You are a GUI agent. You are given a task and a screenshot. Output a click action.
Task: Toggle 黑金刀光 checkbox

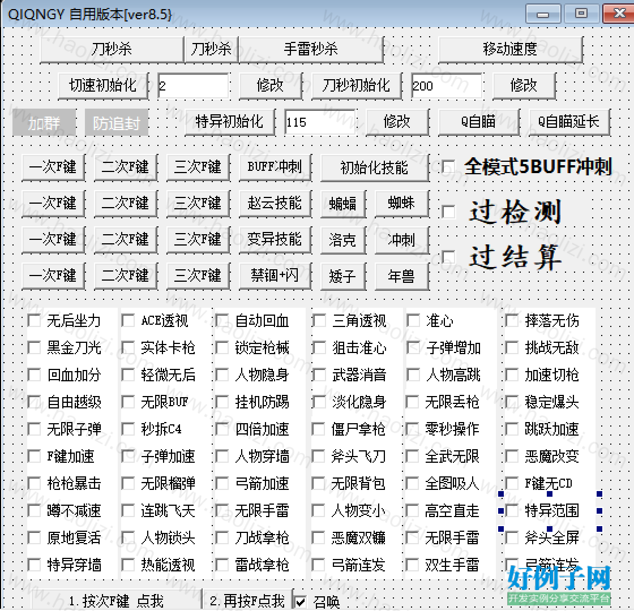[x=34, y=348]
